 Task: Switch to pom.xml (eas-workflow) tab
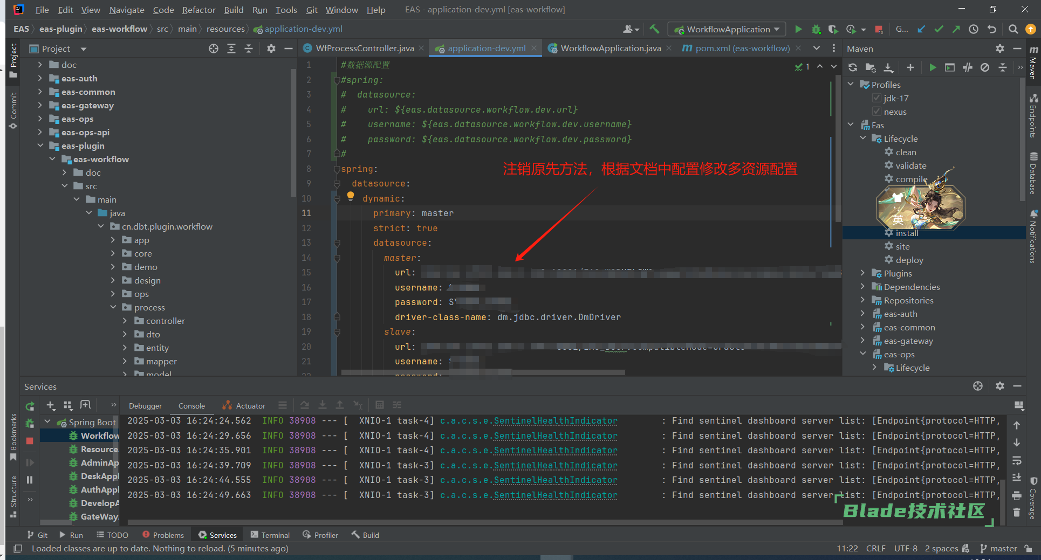pyautogui.click(x=742, y=48)
